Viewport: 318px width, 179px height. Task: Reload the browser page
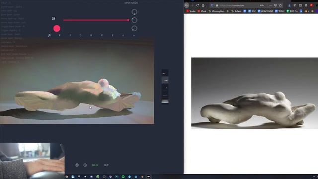pos(197,5)
